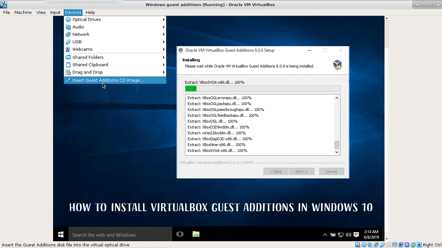Click the virtualization V indicator in status bar
Image resolution: width=442 pixels, height=248 pixels.
[407, 245]
